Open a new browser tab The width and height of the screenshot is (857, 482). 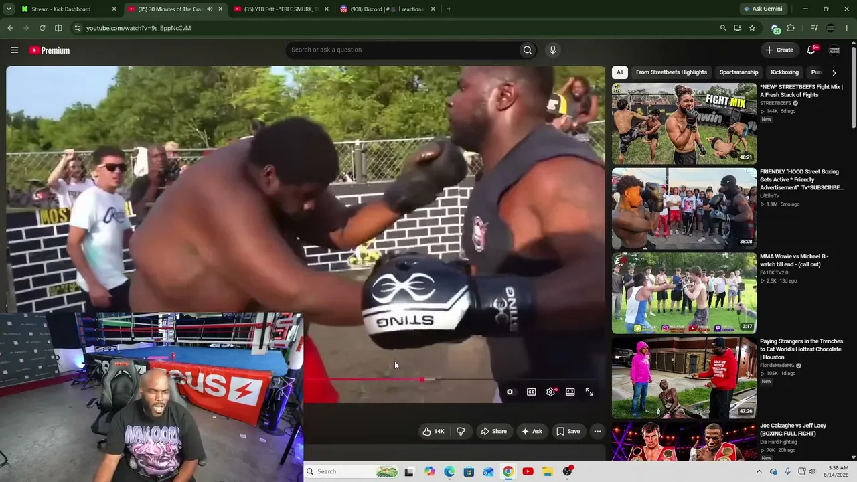click(449, 9)
